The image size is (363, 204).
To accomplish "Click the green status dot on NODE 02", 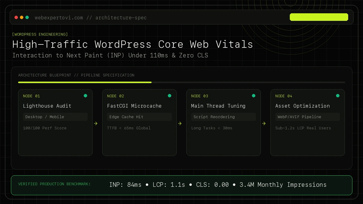I will (169, 96).
